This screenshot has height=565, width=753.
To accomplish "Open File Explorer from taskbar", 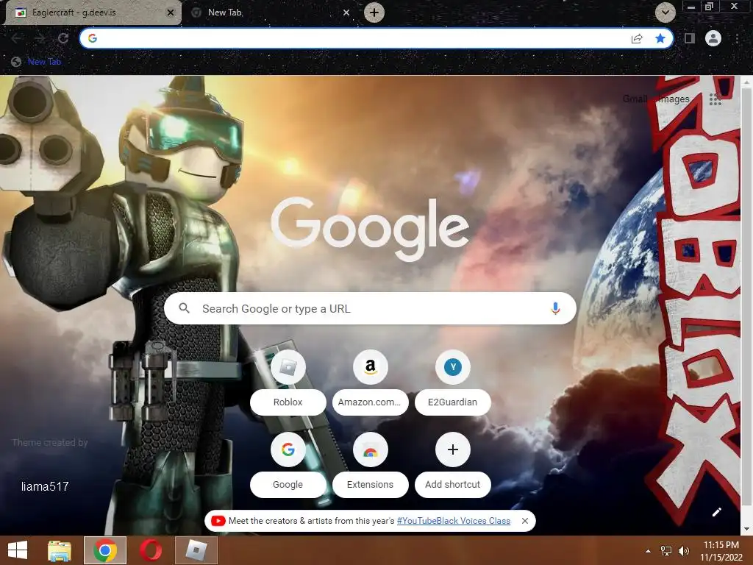I will click(x=60, y=550).
